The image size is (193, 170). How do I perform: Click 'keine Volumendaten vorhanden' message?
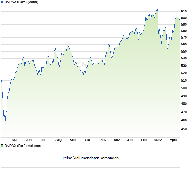pos(91,158)
